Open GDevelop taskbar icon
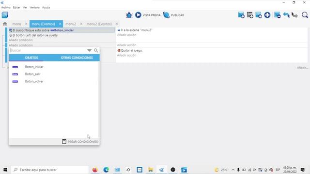 pos(162,170)
